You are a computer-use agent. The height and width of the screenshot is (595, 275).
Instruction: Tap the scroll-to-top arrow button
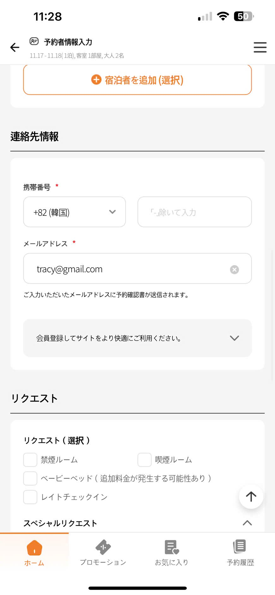coord(251,496)
